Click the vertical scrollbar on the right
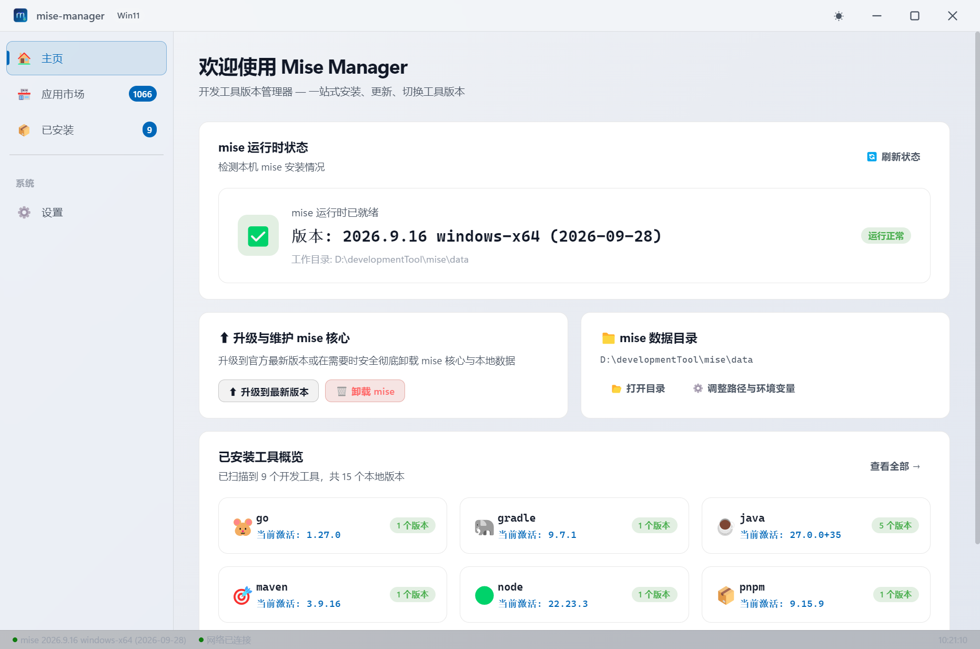Screen dimensions: 980x649 coord(977,288)
